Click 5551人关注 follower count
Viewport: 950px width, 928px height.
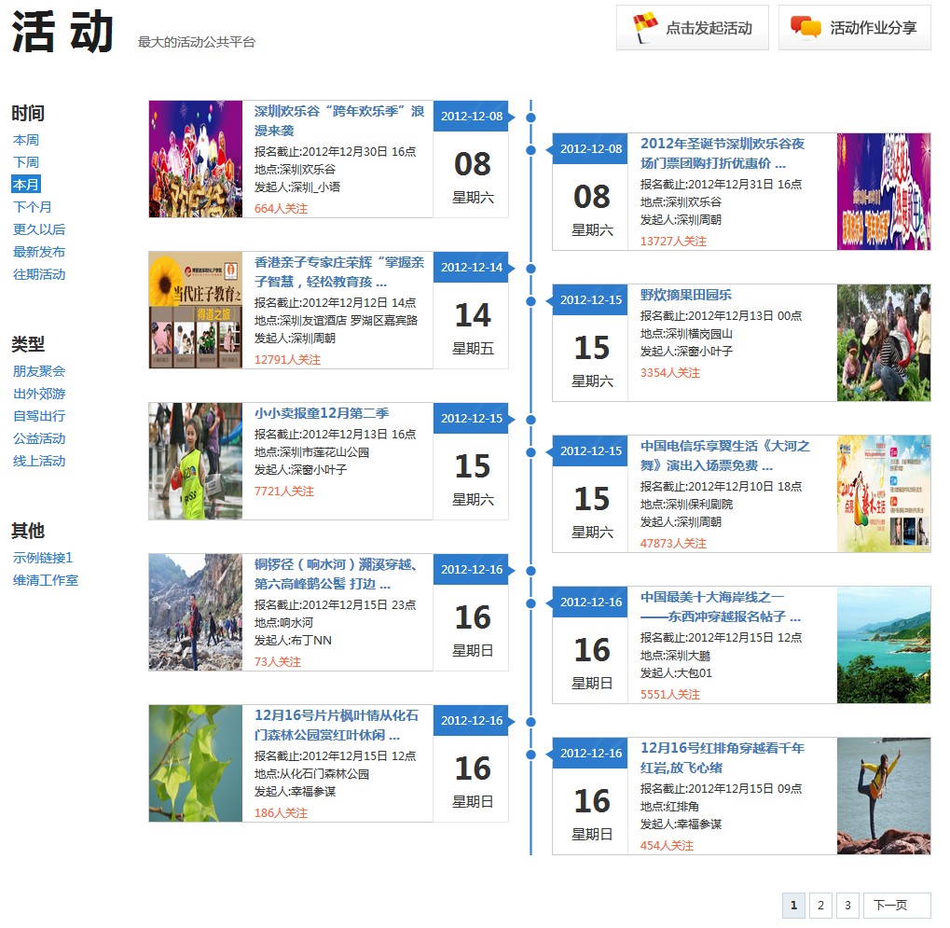(670, 695)
